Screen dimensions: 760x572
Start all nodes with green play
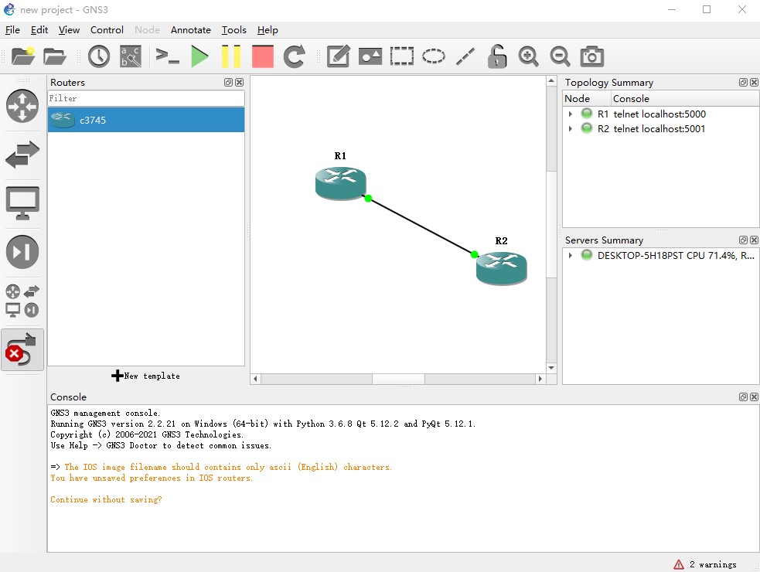199,56
